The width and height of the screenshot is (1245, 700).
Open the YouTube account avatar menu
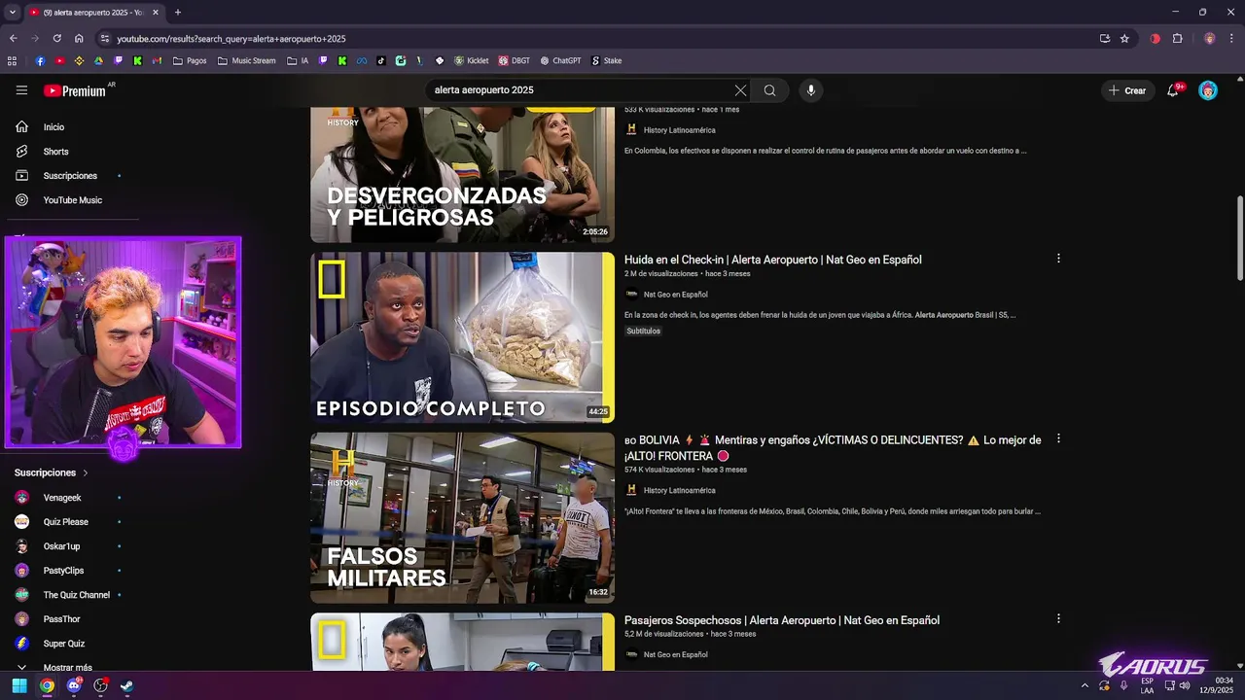tap(1208, 90)
